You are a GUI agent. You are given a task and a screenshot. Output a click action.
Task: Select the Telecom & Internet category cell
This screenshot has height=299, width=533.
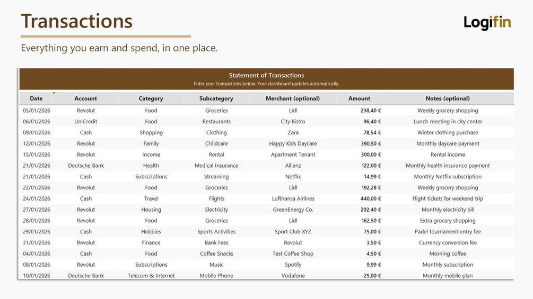pos(151,275)
